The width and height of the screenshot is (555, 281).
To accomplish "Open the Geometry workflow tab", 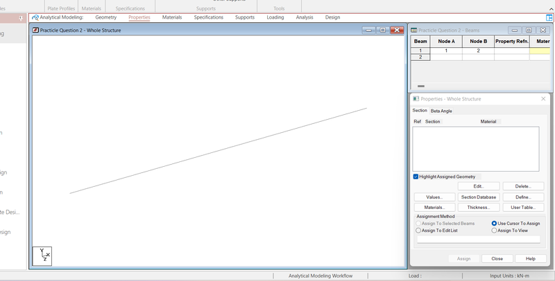I will 106,17.
